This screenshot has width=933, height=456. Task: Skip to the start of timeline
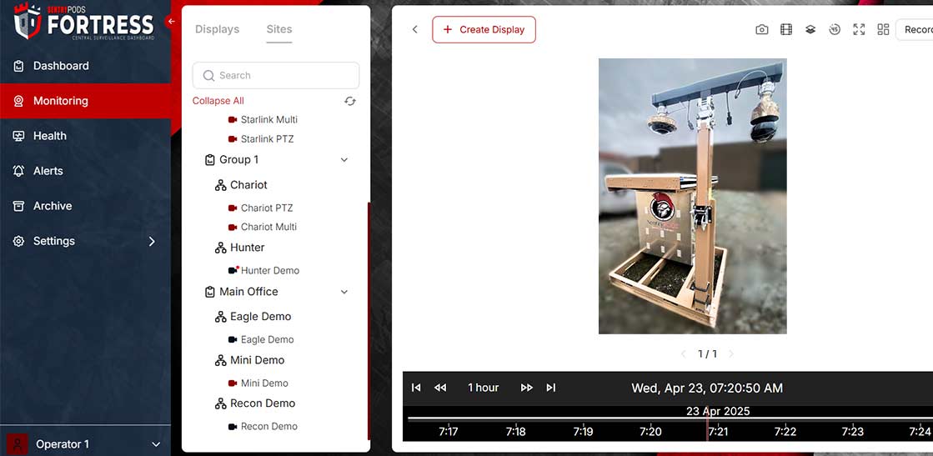[x=417, y=388]
